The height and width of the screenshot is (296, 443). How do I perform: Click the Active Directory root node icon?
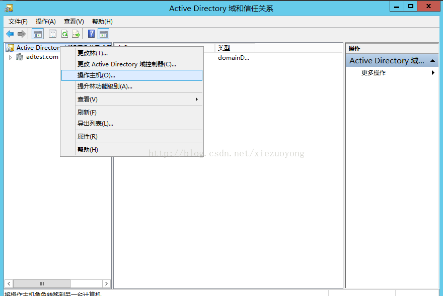[10, 48]
